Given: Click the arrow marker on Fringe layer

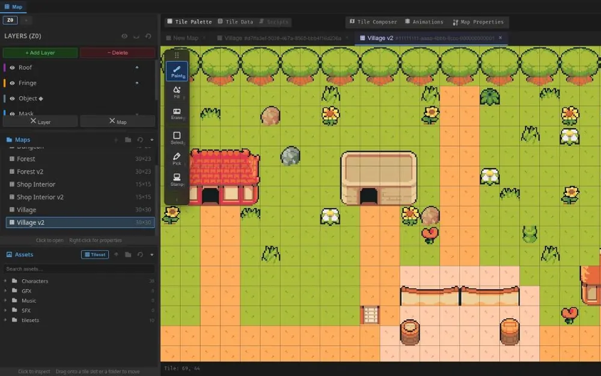Looking at the screenshot, I should point(137,83).
